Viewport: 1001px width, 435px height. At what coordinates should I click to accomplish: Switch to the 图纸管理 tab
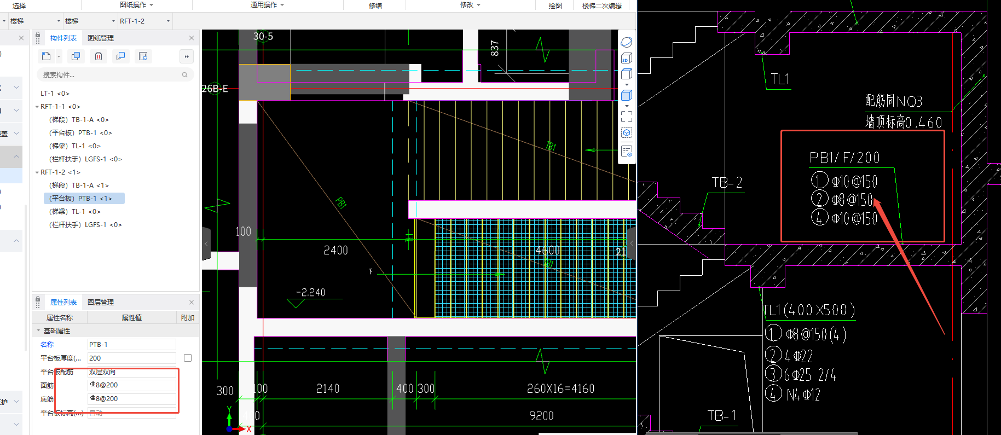coord(101,38)
